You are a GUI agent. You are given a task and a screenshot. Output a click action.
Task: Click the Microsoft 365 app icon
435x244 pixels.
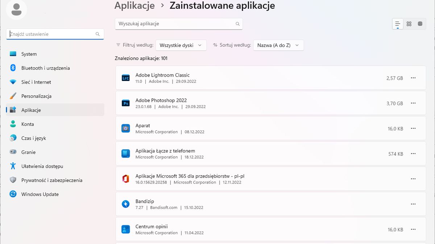pyautogui.click(x=125, y=179)
